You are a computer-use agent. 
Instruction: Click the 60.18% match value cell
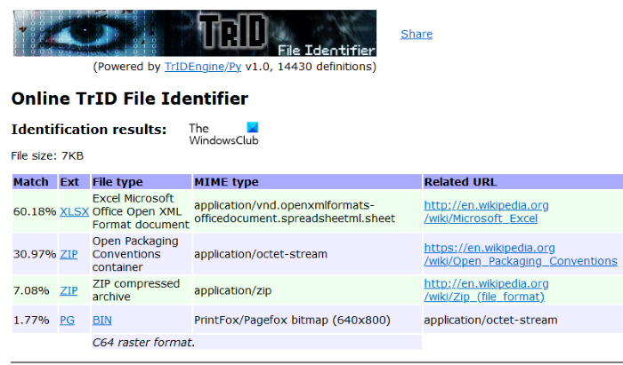tap(34, 211)
